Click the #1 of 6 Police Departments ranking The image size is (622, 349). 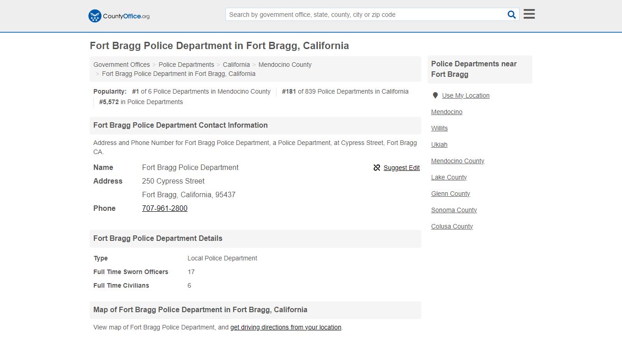[x=201, y=91]
